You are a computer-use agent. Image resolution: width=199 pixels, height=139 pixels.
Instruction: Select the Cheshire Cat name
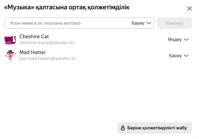pyautogui.click(x=34, y=36)
